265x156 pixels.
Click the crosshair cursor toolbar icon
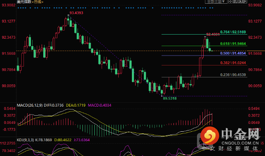(x=230, y=2)
